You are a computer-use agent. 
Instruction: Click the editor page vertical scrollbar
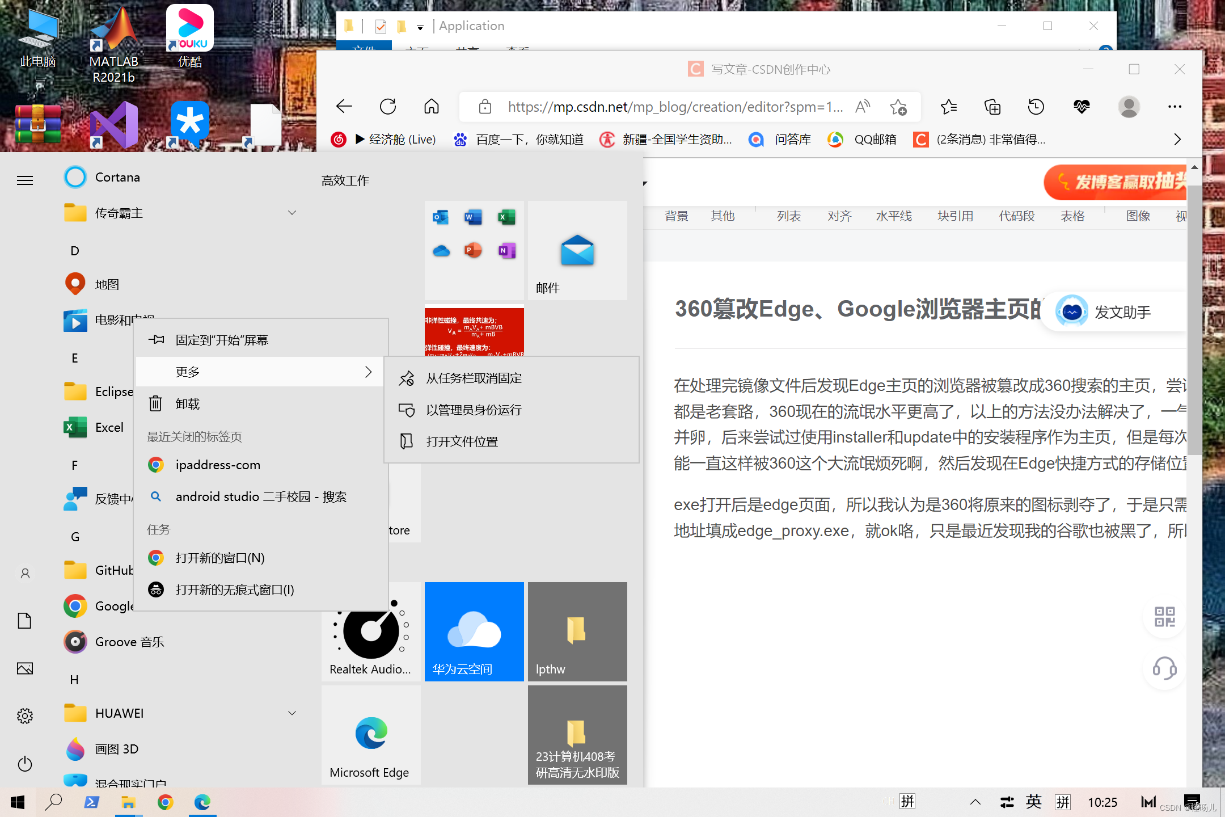tap(1194, 318)
